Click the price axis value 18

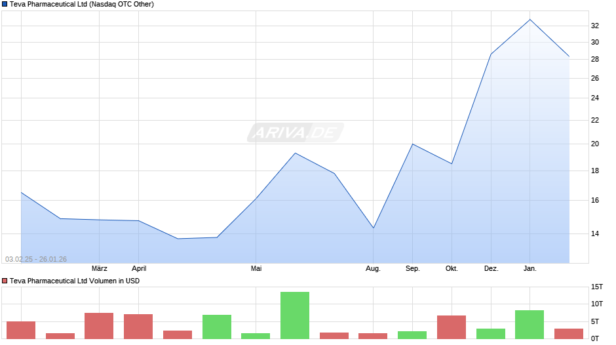tap(595, 171)
